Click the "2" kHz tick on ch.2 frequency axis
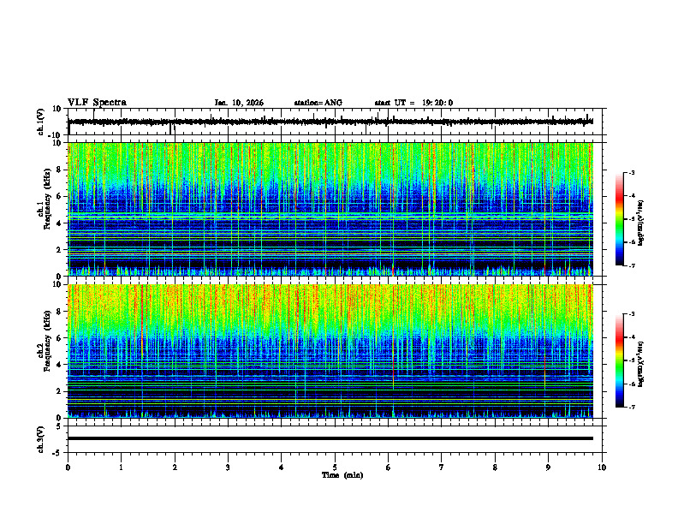 click(x=59, y=391)
